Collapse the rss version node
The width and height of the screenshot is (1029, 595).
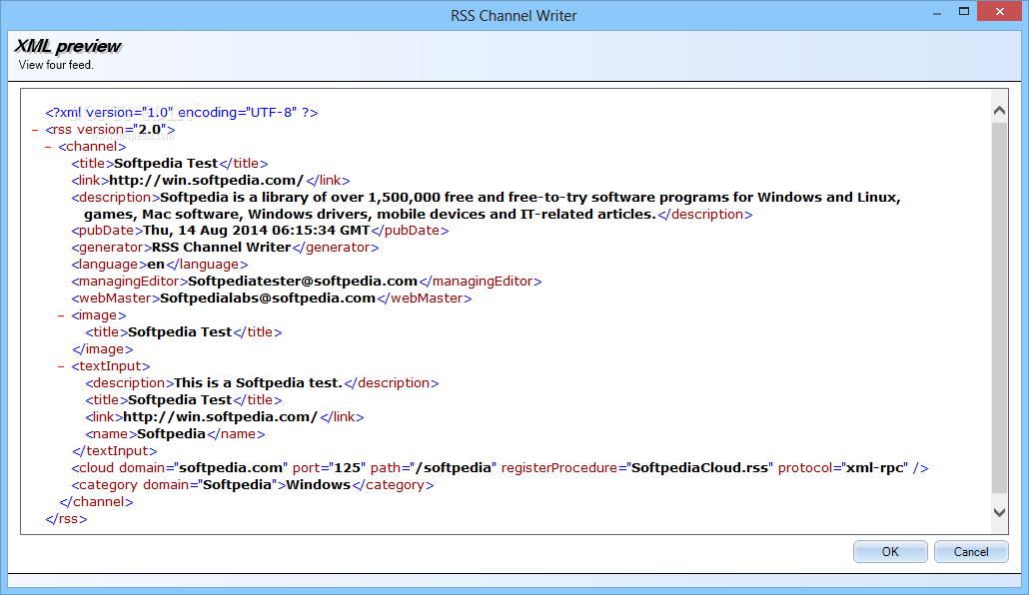(x=35, y=130)
